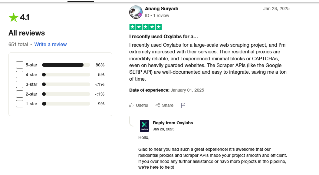This screenshot has width=319, height=175.
Task: Click the Useful button label
Action: pos(142,105)
